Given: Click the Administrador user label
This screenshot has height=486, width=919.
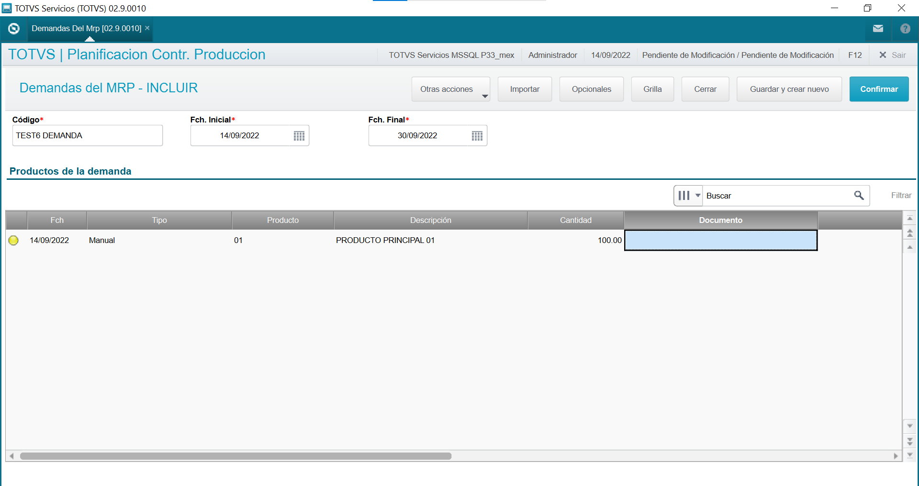Looking at the screenshot, I should click(552, 55).
